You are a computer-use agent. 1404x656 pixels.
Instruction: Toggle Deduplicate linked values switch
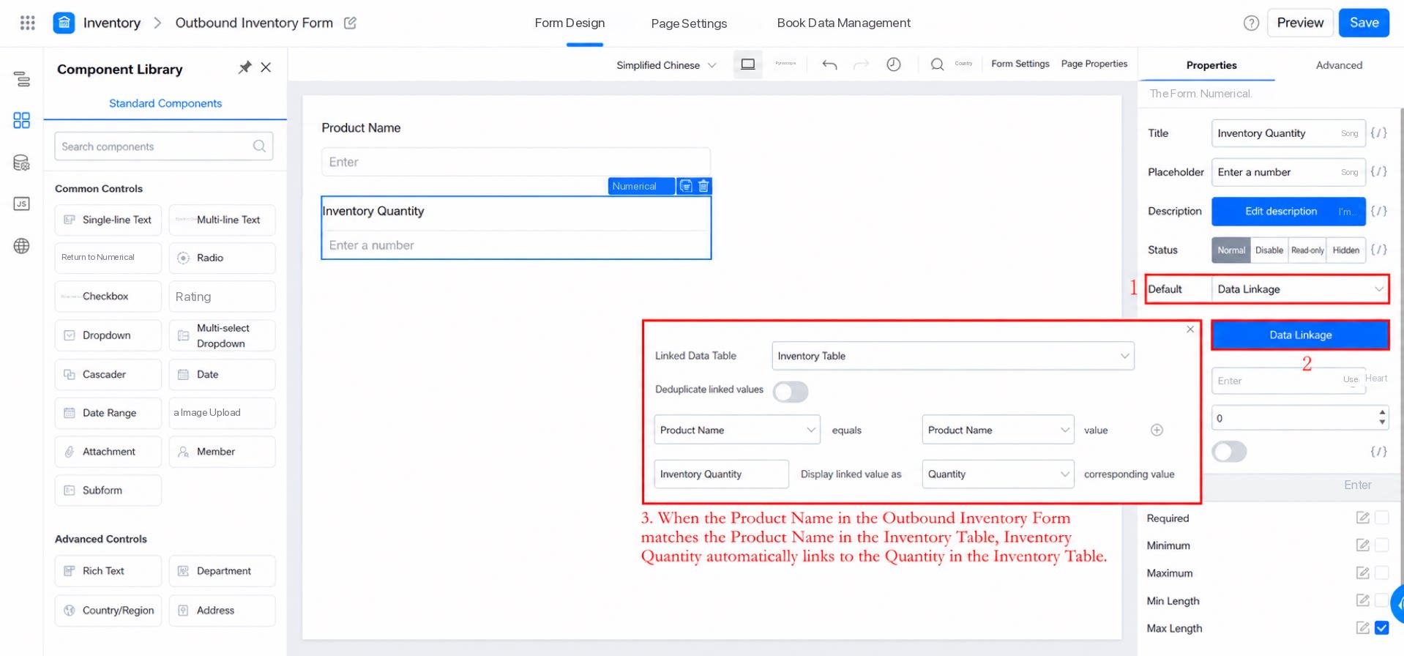tap(791, 392)
